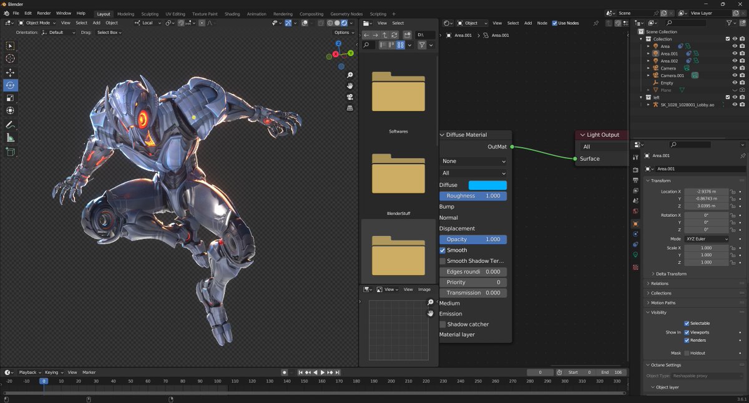Go to parent directory in file browser

click(385, 35)
